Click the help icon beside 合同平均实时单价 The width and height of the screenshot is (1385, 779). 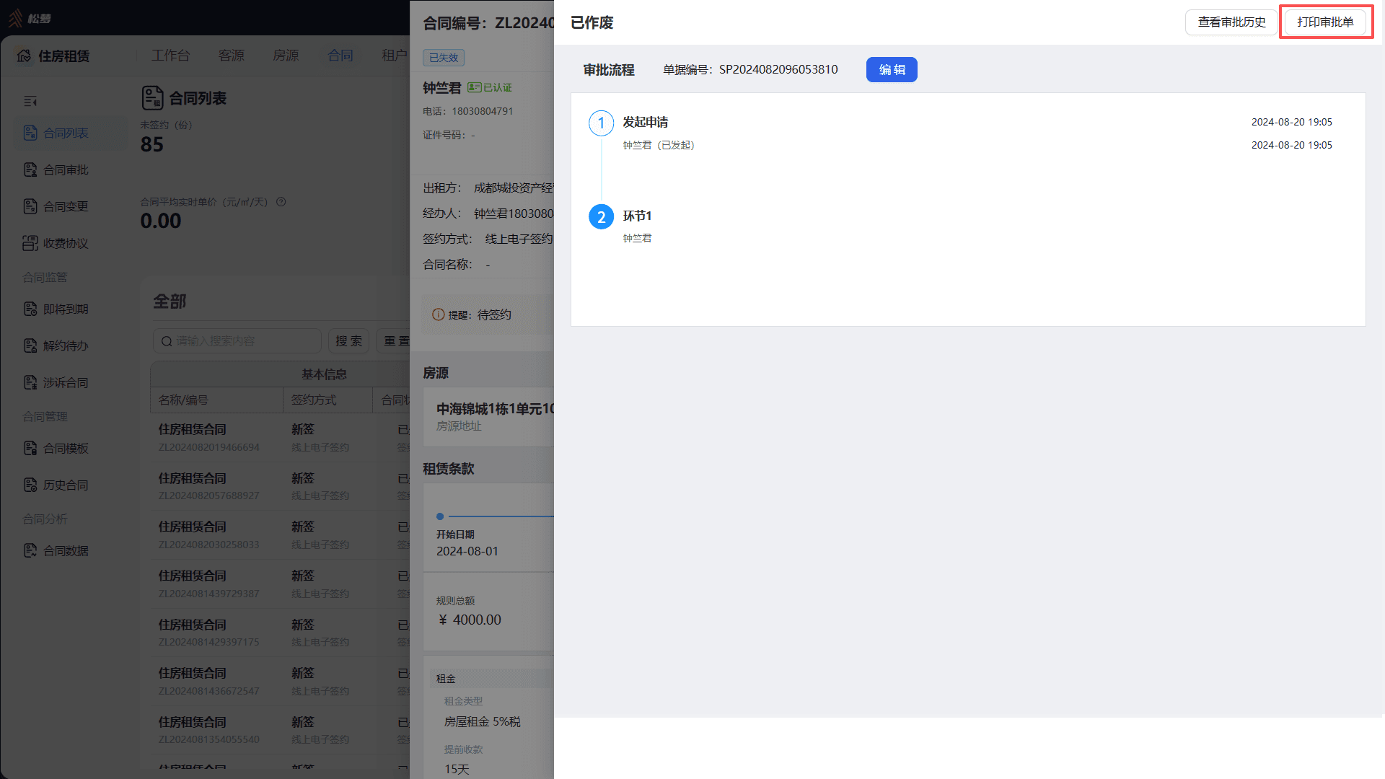pos(281,202)
